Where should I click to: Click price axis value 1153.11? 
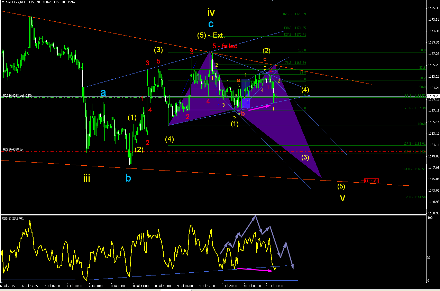click(x=433, y=133)
